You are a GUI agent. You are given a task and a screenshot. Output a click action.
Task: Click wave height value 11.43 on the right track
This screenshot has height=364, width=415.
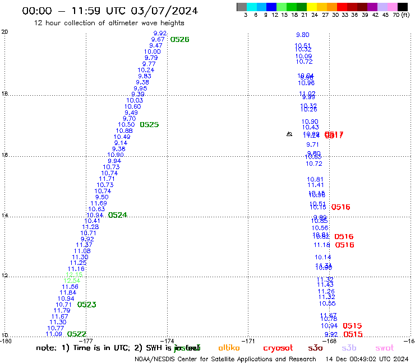(x=325, y=285)
